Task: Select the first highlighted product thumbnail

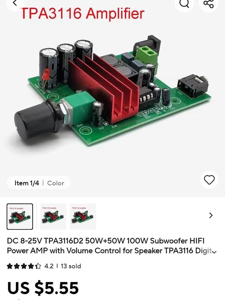Action: (x=20, y=217)
